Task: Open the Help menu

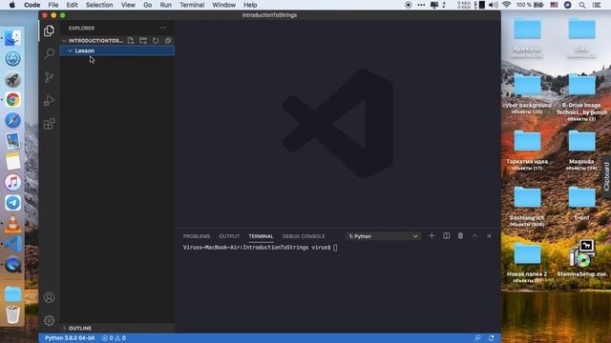Action: [250, 5]
